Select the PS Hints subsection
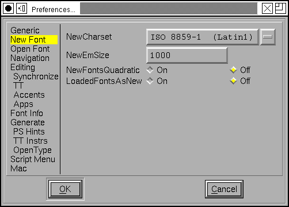Viewport: 289px width, 207px height. 29,132
